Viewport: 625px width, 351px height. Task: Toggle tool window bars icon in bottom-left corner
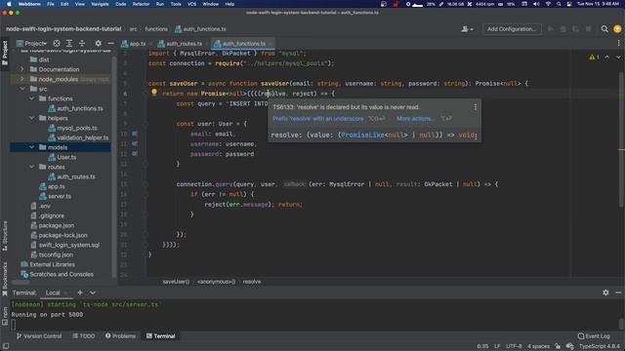pyautogui.click(x=6, y=346)
